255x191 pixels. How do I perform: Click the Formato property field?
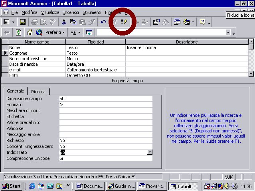click(106, 104)
